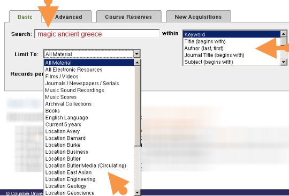Toggle the Limit To dropdown arrow

[x=137, y=54]
